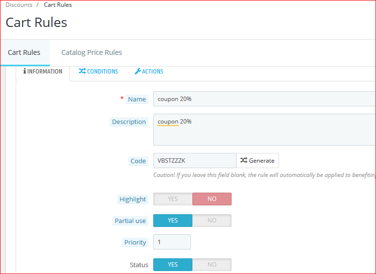This screenshot has width=376, height=274.
Task: Click the info icon on Information tab
Action: coord(24,72)
